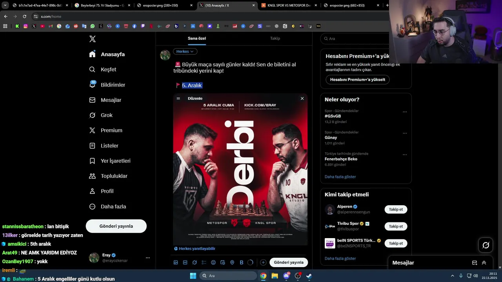Remove the attached Derbi image
Image resolution: width=502 pixels, height=282 pixels.
[x=302, y=98]
